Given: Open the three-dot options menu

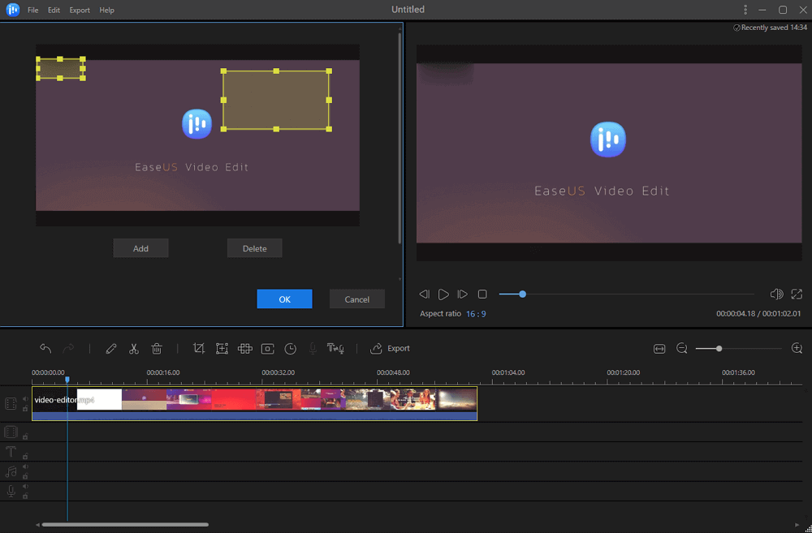Looking at the screenshot, I should tap(745, 10).
